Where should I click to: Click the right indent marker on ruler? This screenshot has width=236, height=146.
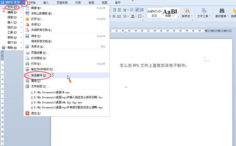point(205,31)
